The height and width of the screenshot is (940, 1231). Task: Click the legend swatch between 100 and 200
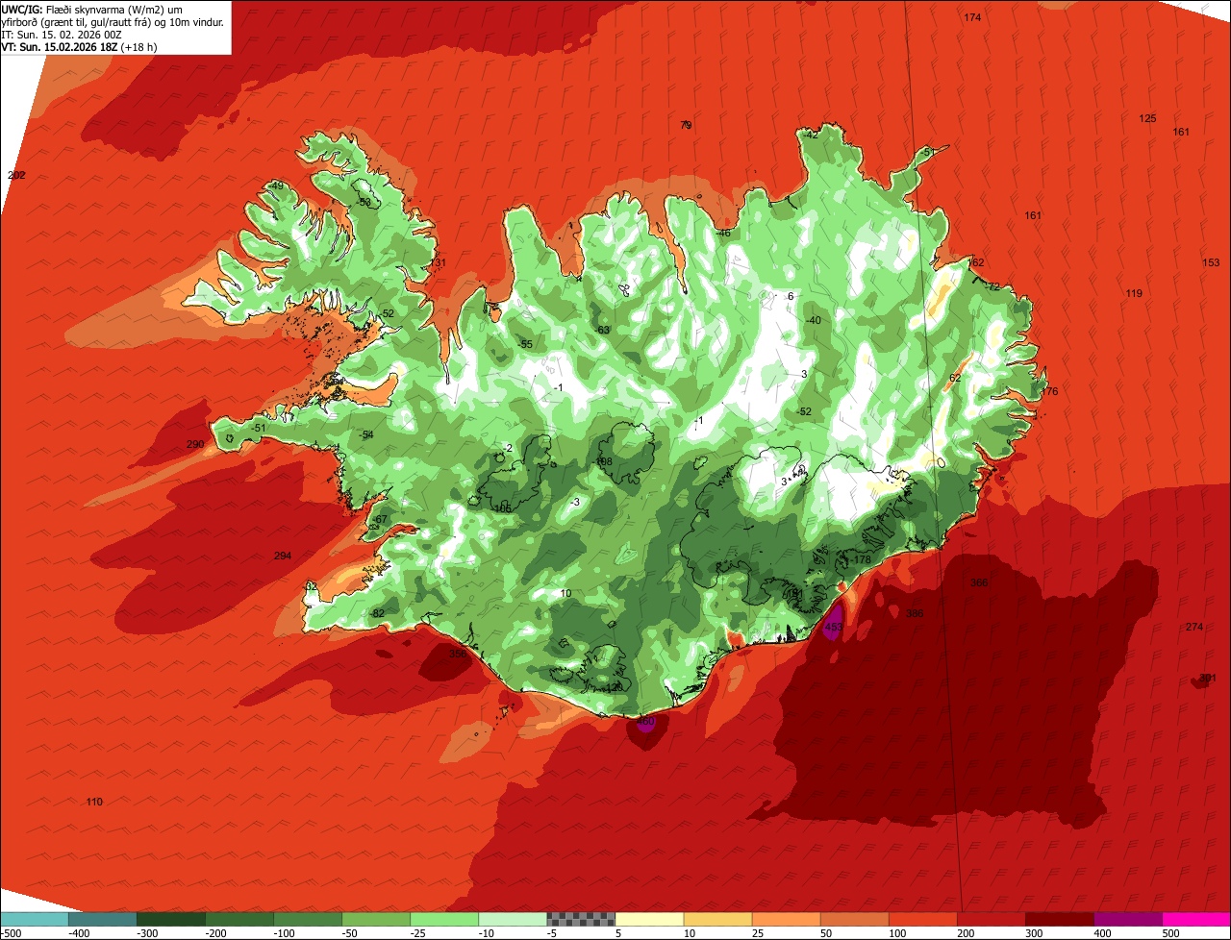tap(922, 919)
